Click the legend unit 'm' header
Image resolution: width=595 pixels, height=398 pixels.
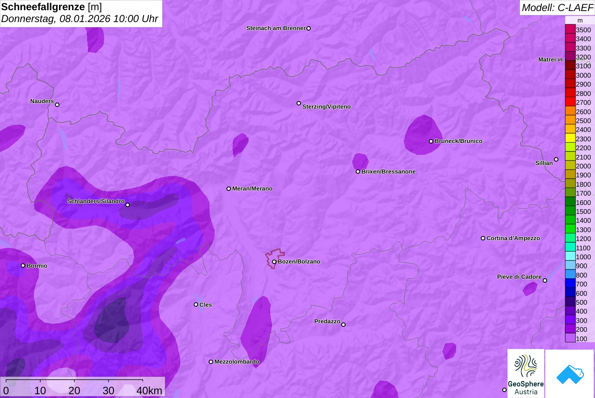coord(580,20)
